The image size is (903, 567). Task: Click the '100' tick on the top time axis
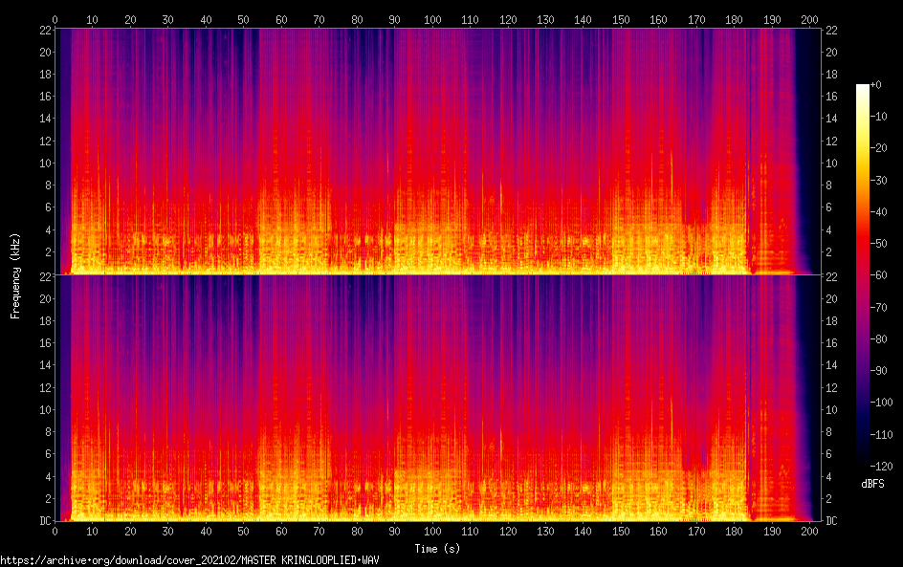point(432,19)
